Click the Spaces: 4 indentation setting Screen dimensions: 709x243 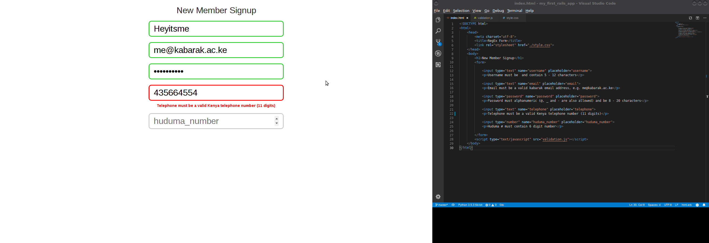654,205
